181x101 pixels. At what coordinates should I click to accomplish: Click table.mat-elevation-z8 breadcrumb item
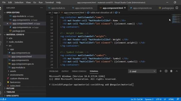[101, 13]
